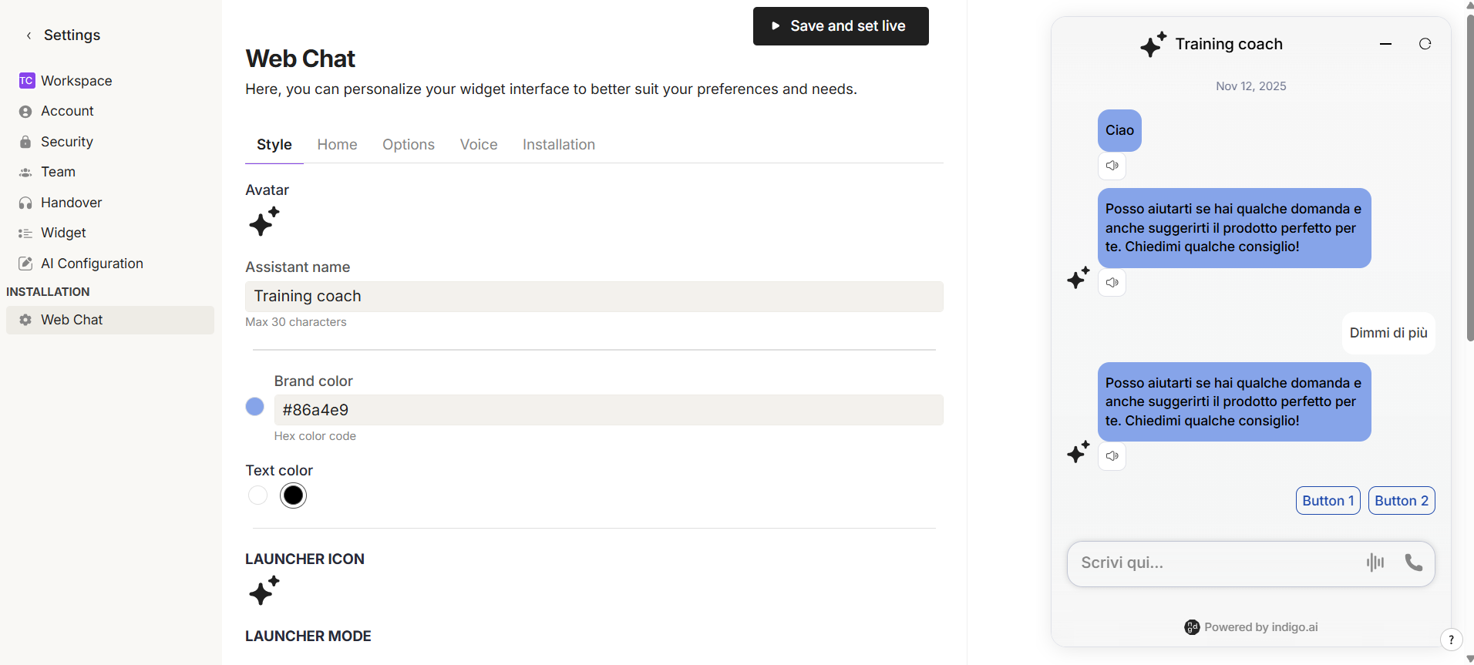Open the Voice tab
Image resolution: width=1474 pixels, height=665 pixels.
coord(478,145)
